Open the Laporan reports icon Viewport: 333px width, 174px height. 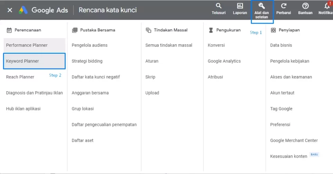pos(240,6)
